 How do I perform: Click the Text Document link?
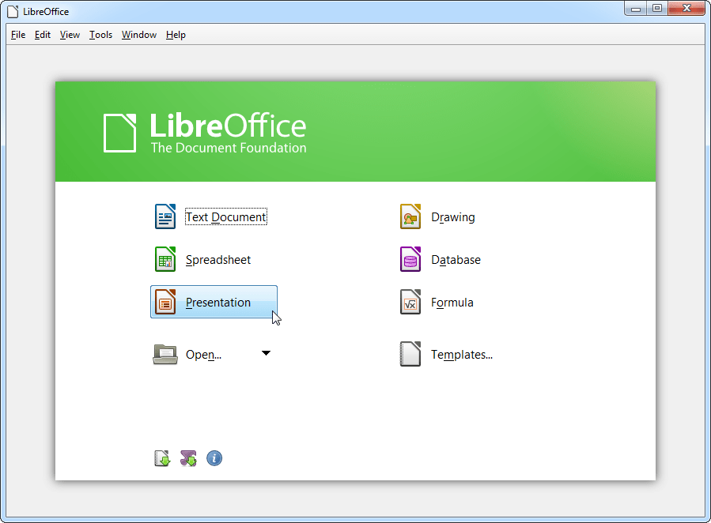click(225, 216)
